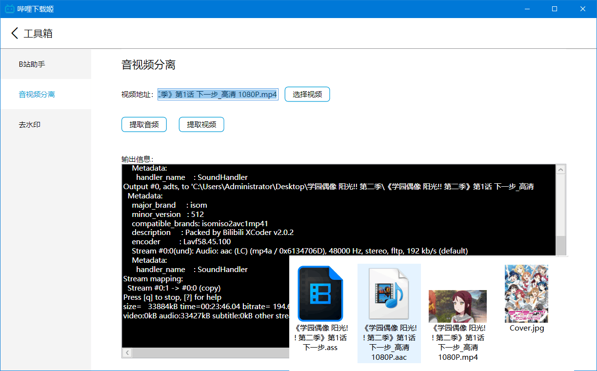Open the 去水印 watermark removal tool

click(x=30, y=124)
